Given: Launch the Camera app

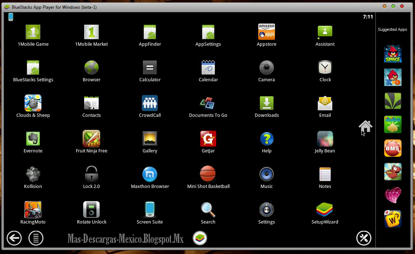Looking at the screenshot, I should [x=267, y=67].
